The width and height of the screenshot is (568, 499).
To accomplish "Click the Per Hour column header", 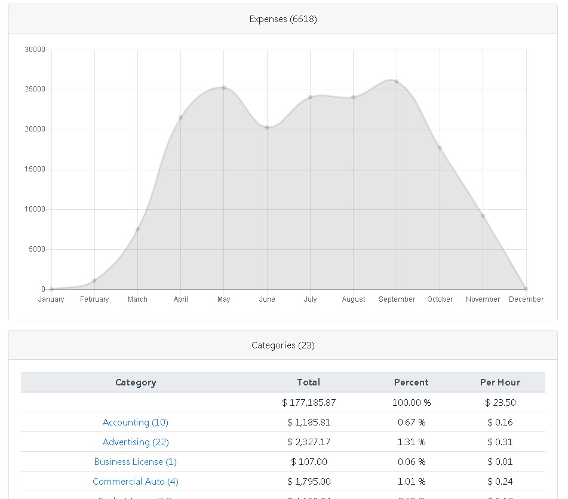I will tap(500, 382).
